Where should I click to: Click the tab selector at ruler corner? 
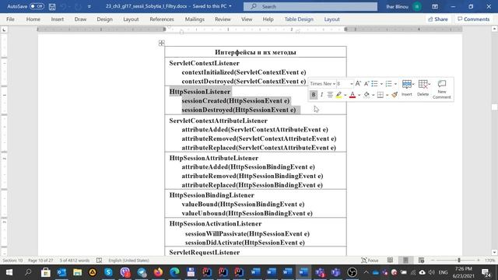point(4,30)
